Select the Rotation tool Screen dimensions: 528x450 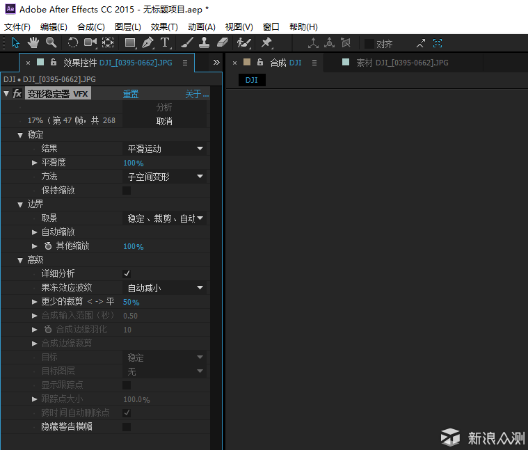point(73,42)
